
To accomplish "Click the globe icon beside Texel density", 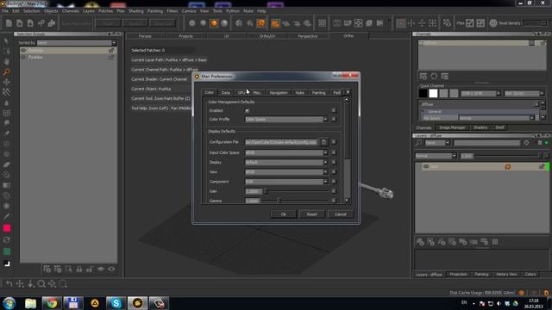I will (x=493, y=23).
